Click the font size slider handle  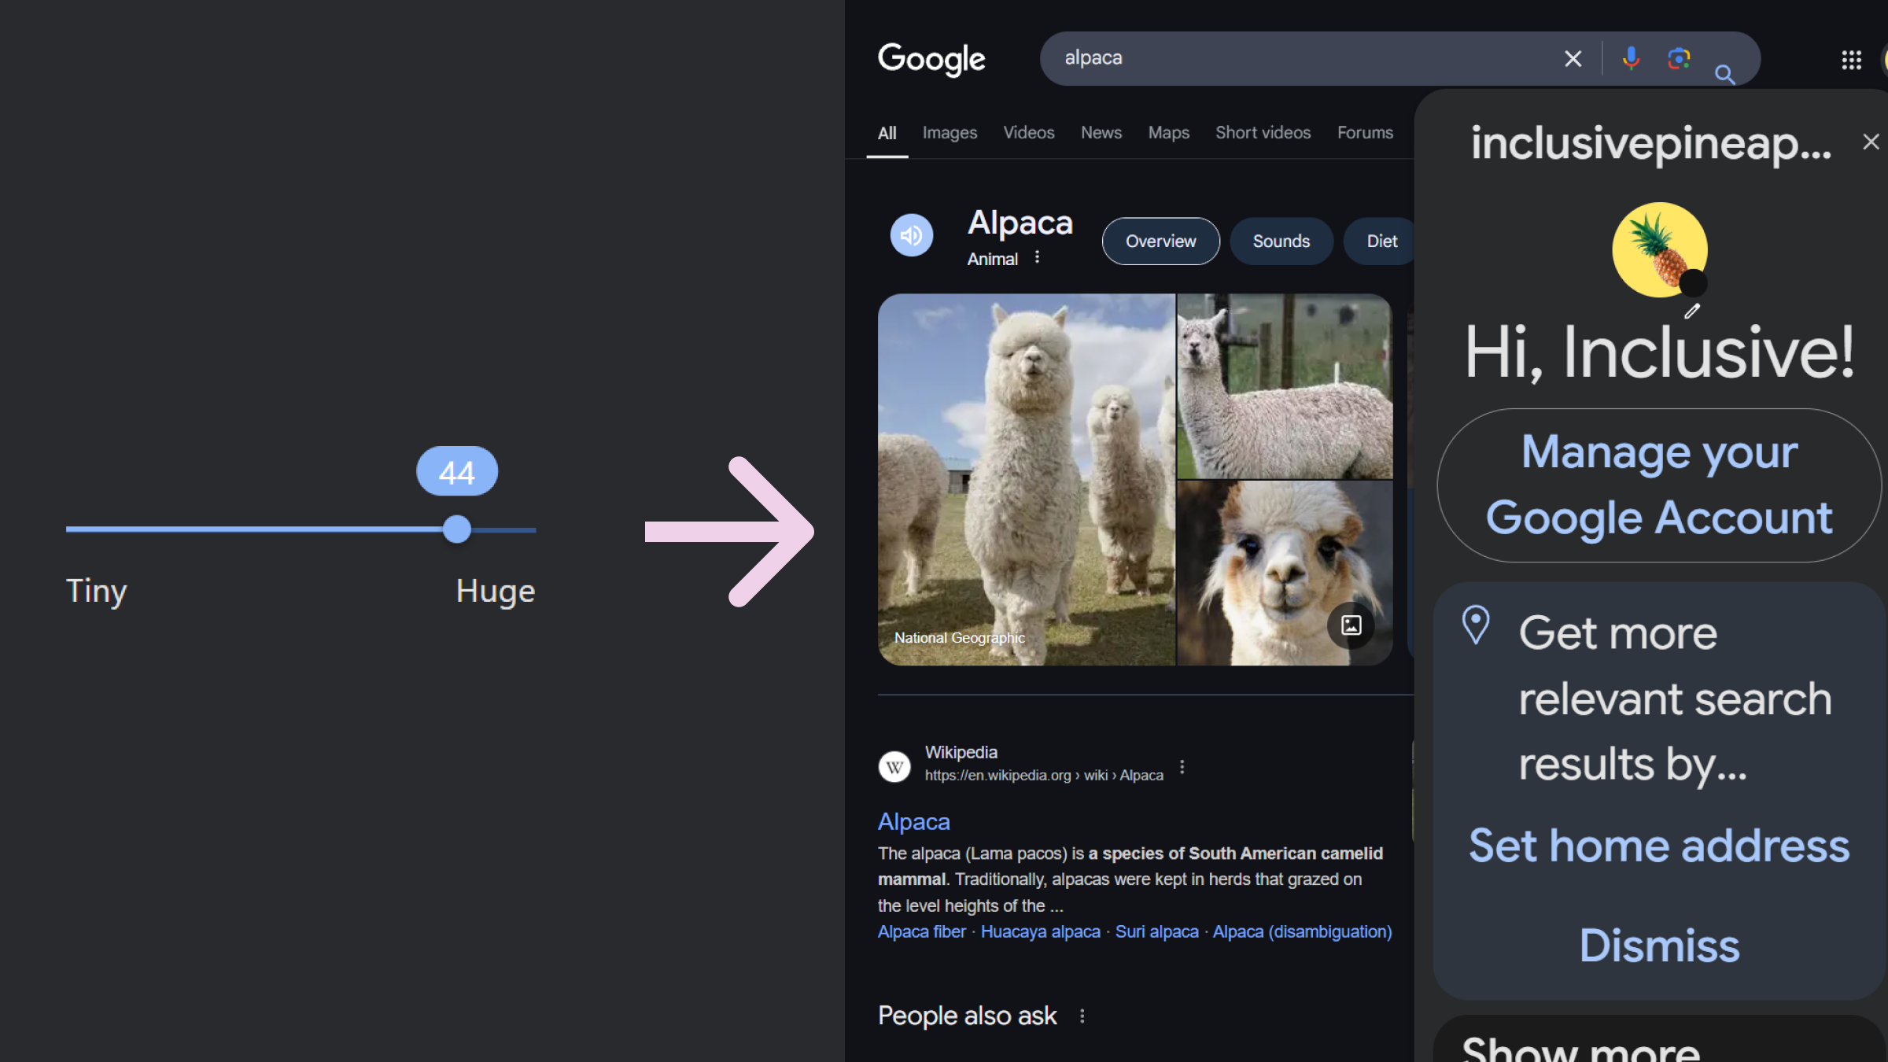click(456, 529)
